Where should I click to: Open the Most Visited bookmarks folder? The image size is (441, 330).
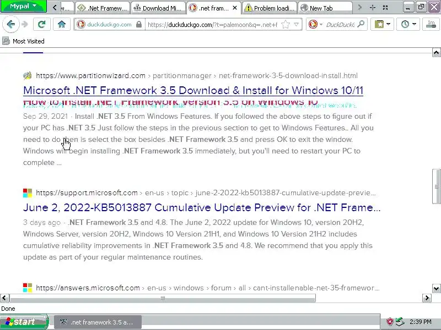coord(23,41)
